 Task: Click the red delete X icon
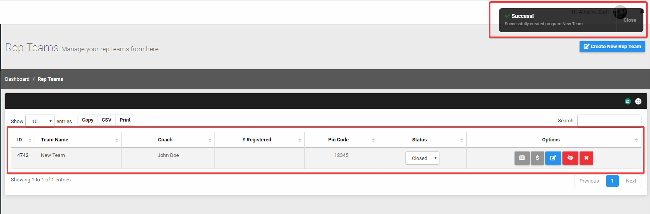[x=586, y=158]
